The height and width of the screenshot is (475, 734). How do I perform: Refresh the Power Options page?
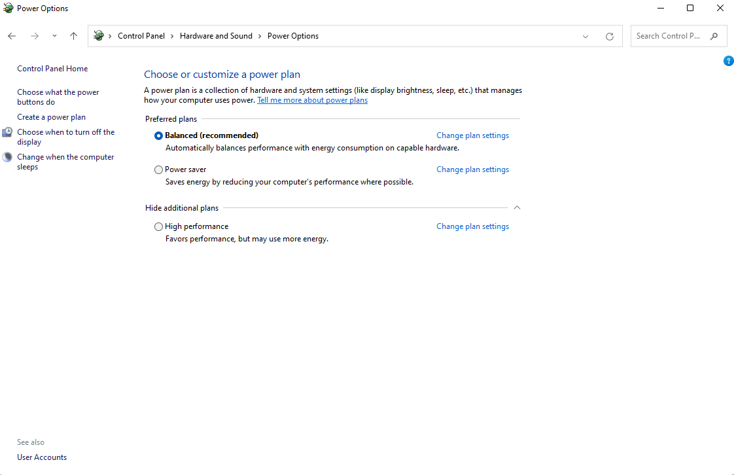pyautogui.click(x=610, y=37)
